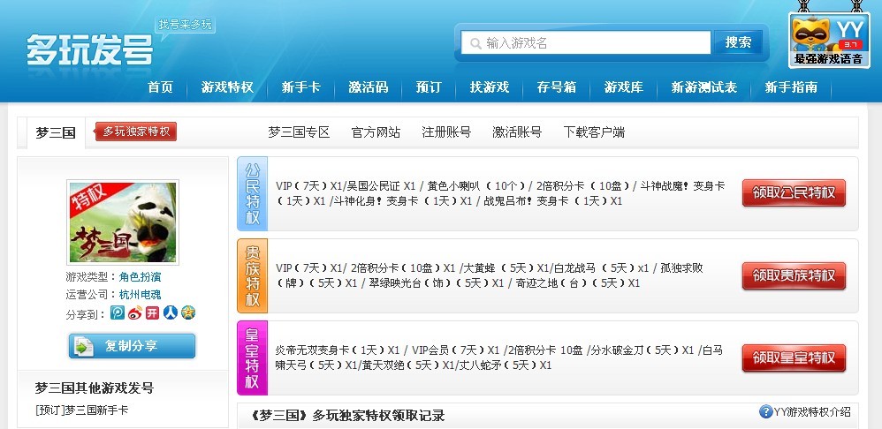The width and height of the screenshot is (882, 429).
Task: Share via the Kaixin 开 icon
Action: pos(152,312)
